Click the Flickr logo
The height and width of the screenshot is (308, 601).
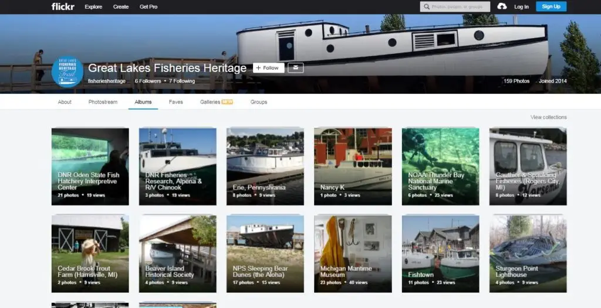pyautogui.click(x=63, y=6)
